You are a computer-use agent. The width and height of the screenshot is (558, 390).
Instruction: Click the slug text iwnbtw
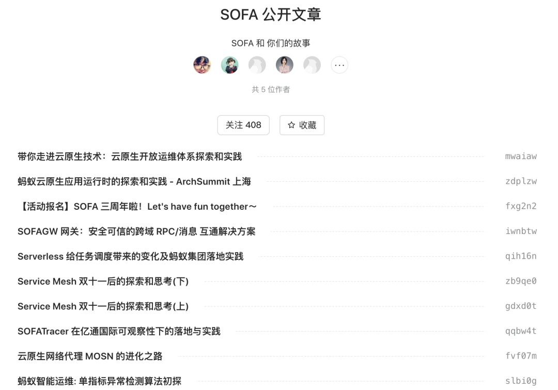coord(521,231)
